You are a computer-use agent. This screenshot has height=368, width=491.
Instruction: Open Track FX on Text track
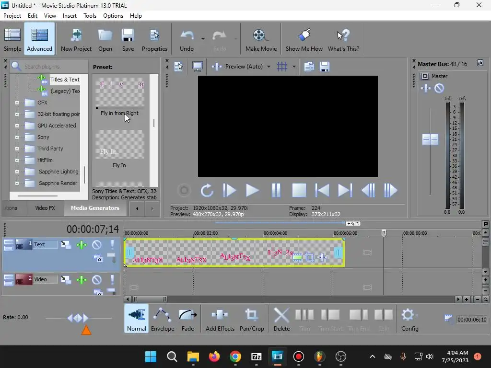click(x=82, y=245)
